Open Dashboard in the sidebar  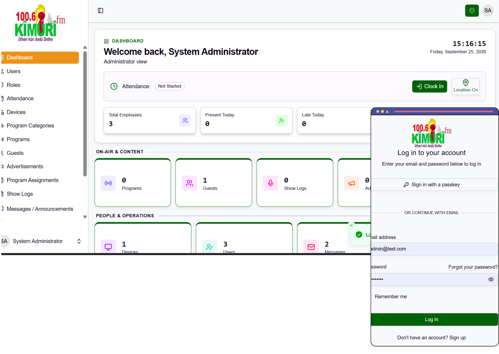pos(40,58)
